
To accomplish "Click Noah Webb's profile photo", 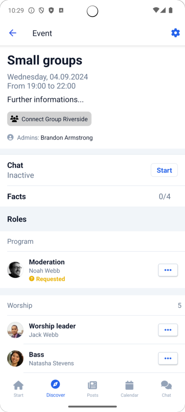I will tap(15, 270).
